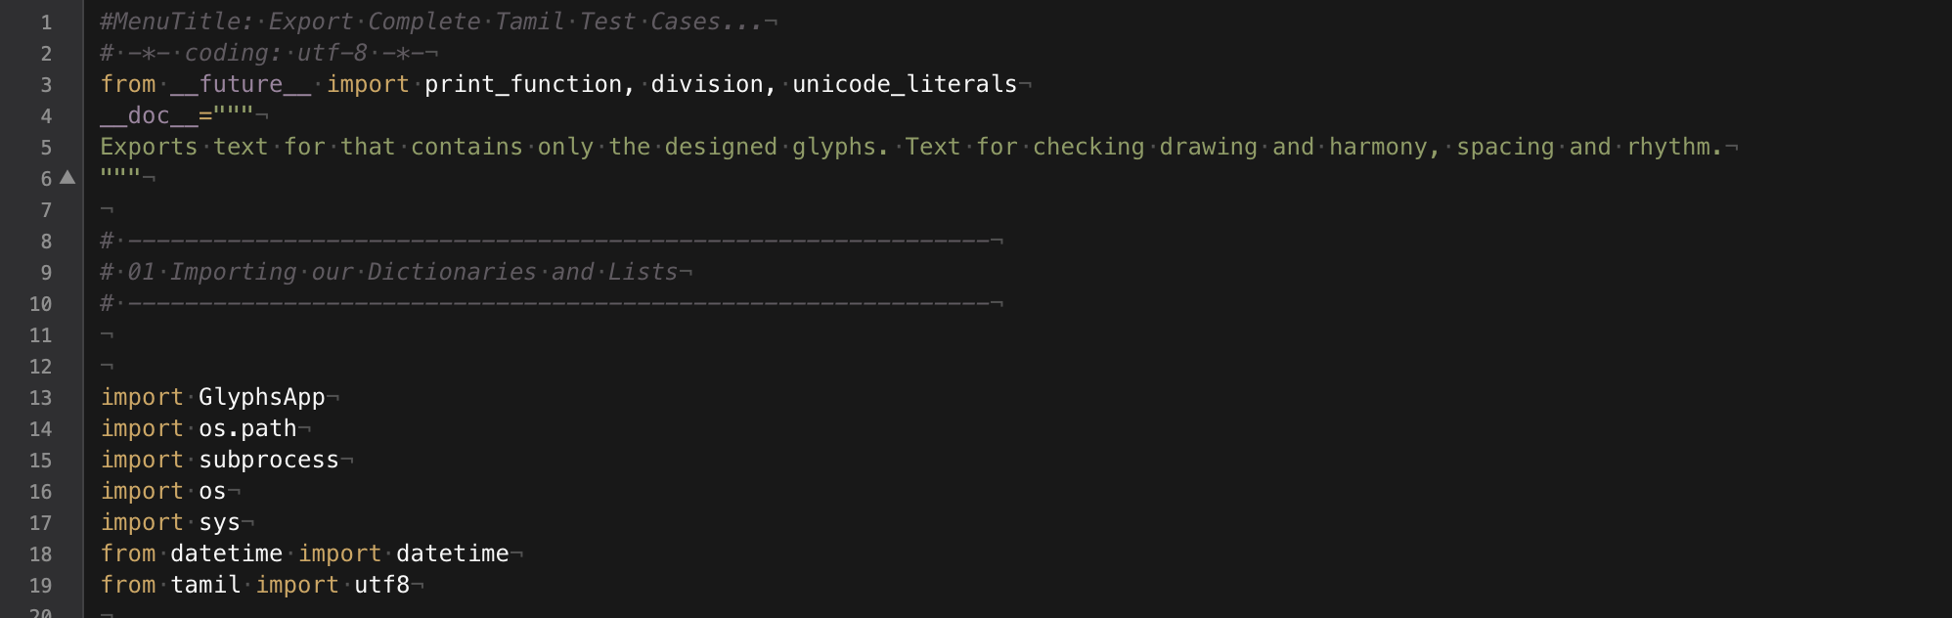This screenshot has height=618, width=1952.
Task: Click utf8 in the tamil import
Action: (x=381, y=585)
